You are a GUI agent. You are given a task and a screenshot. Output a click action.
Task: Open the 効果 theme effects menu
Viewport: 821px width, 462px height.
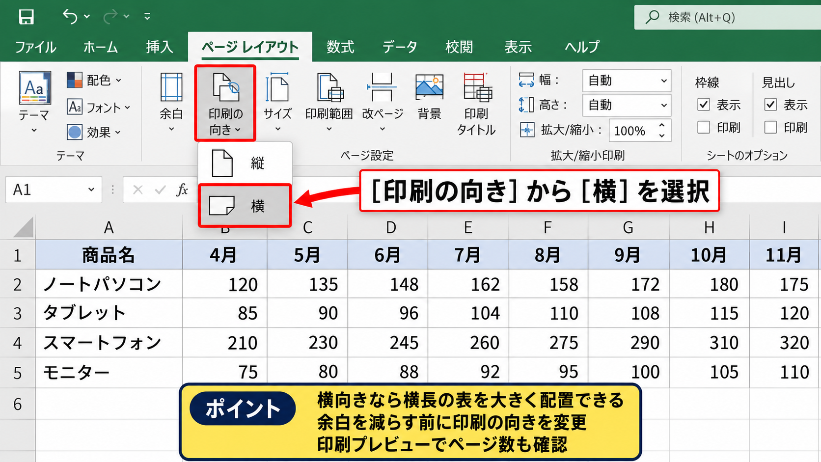(94, 132)
